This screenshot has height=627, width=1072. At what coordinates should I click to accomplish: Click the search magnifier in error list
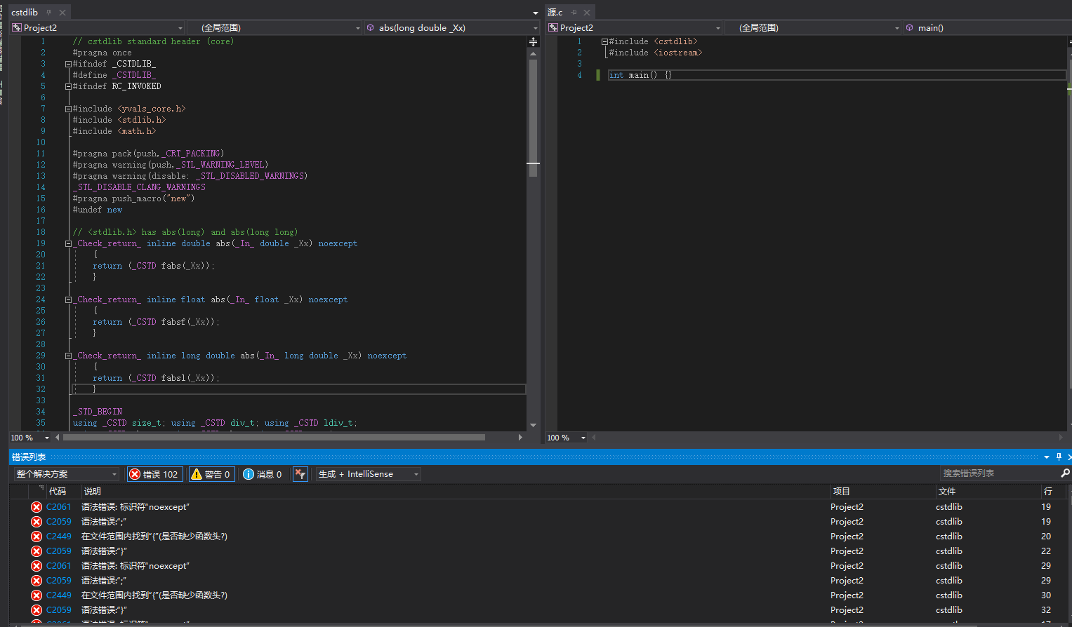pyautogui.click(x=1065, y=473)
